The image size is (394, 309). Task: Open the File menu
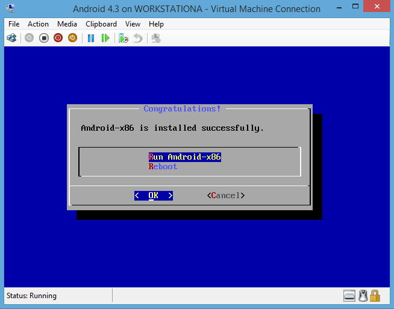pos(14,24)
